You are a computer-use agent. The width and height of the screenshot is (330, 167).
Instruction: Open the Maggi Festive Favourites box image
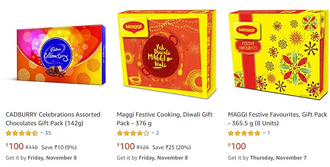(x=279, y=55)
